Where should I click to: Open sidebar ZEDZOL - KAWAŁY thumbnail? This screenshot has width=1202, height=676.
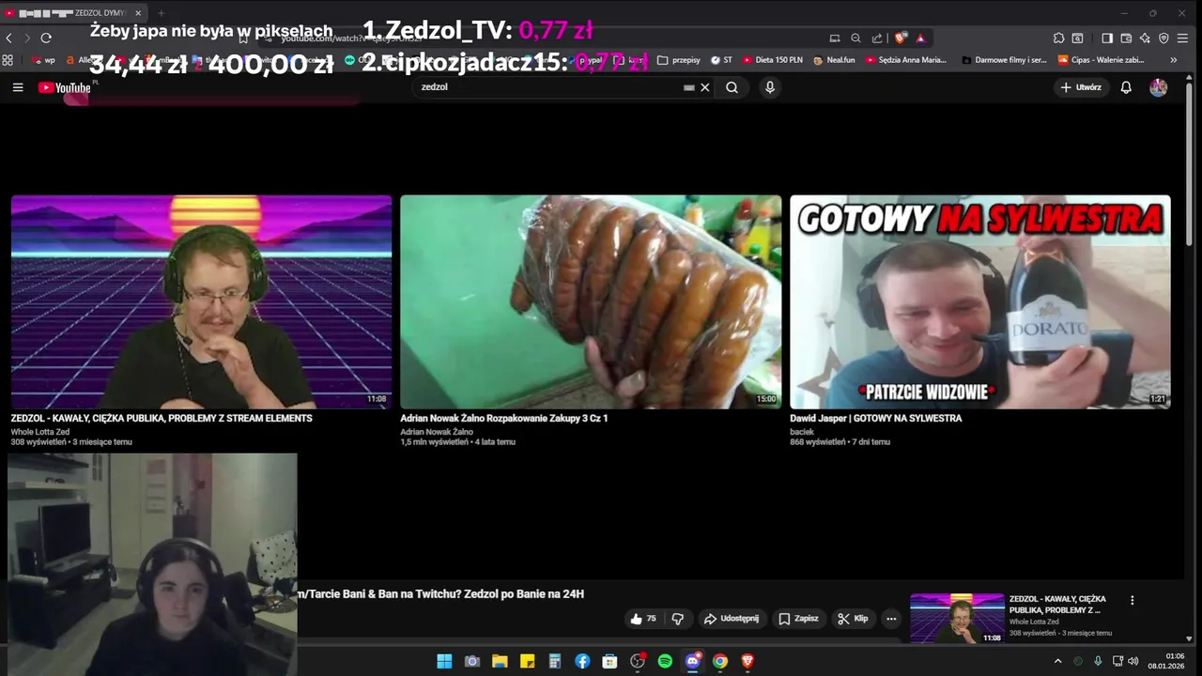[957, 618]
